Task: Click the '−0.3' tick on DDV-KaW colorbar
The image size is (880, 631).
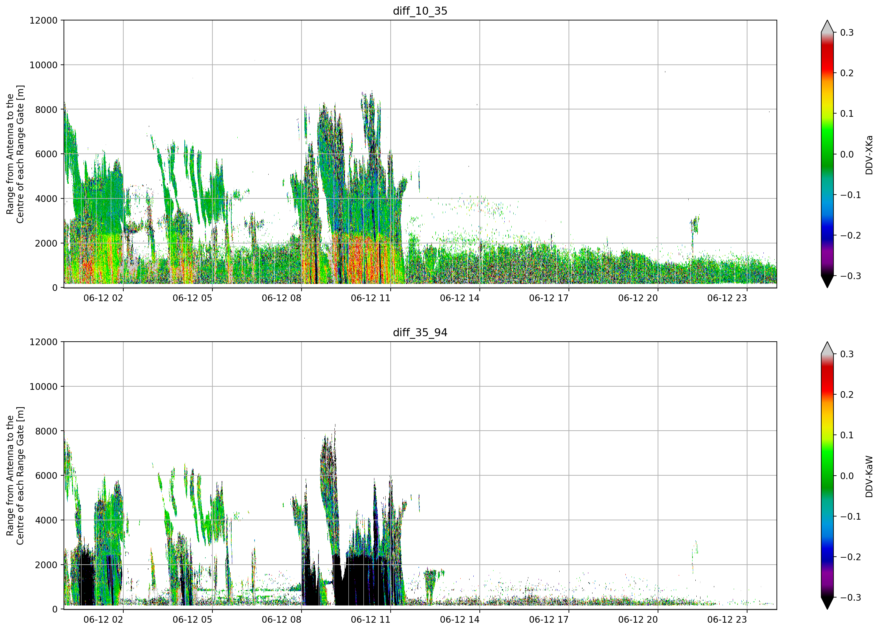Action: (x=851, y=598)
